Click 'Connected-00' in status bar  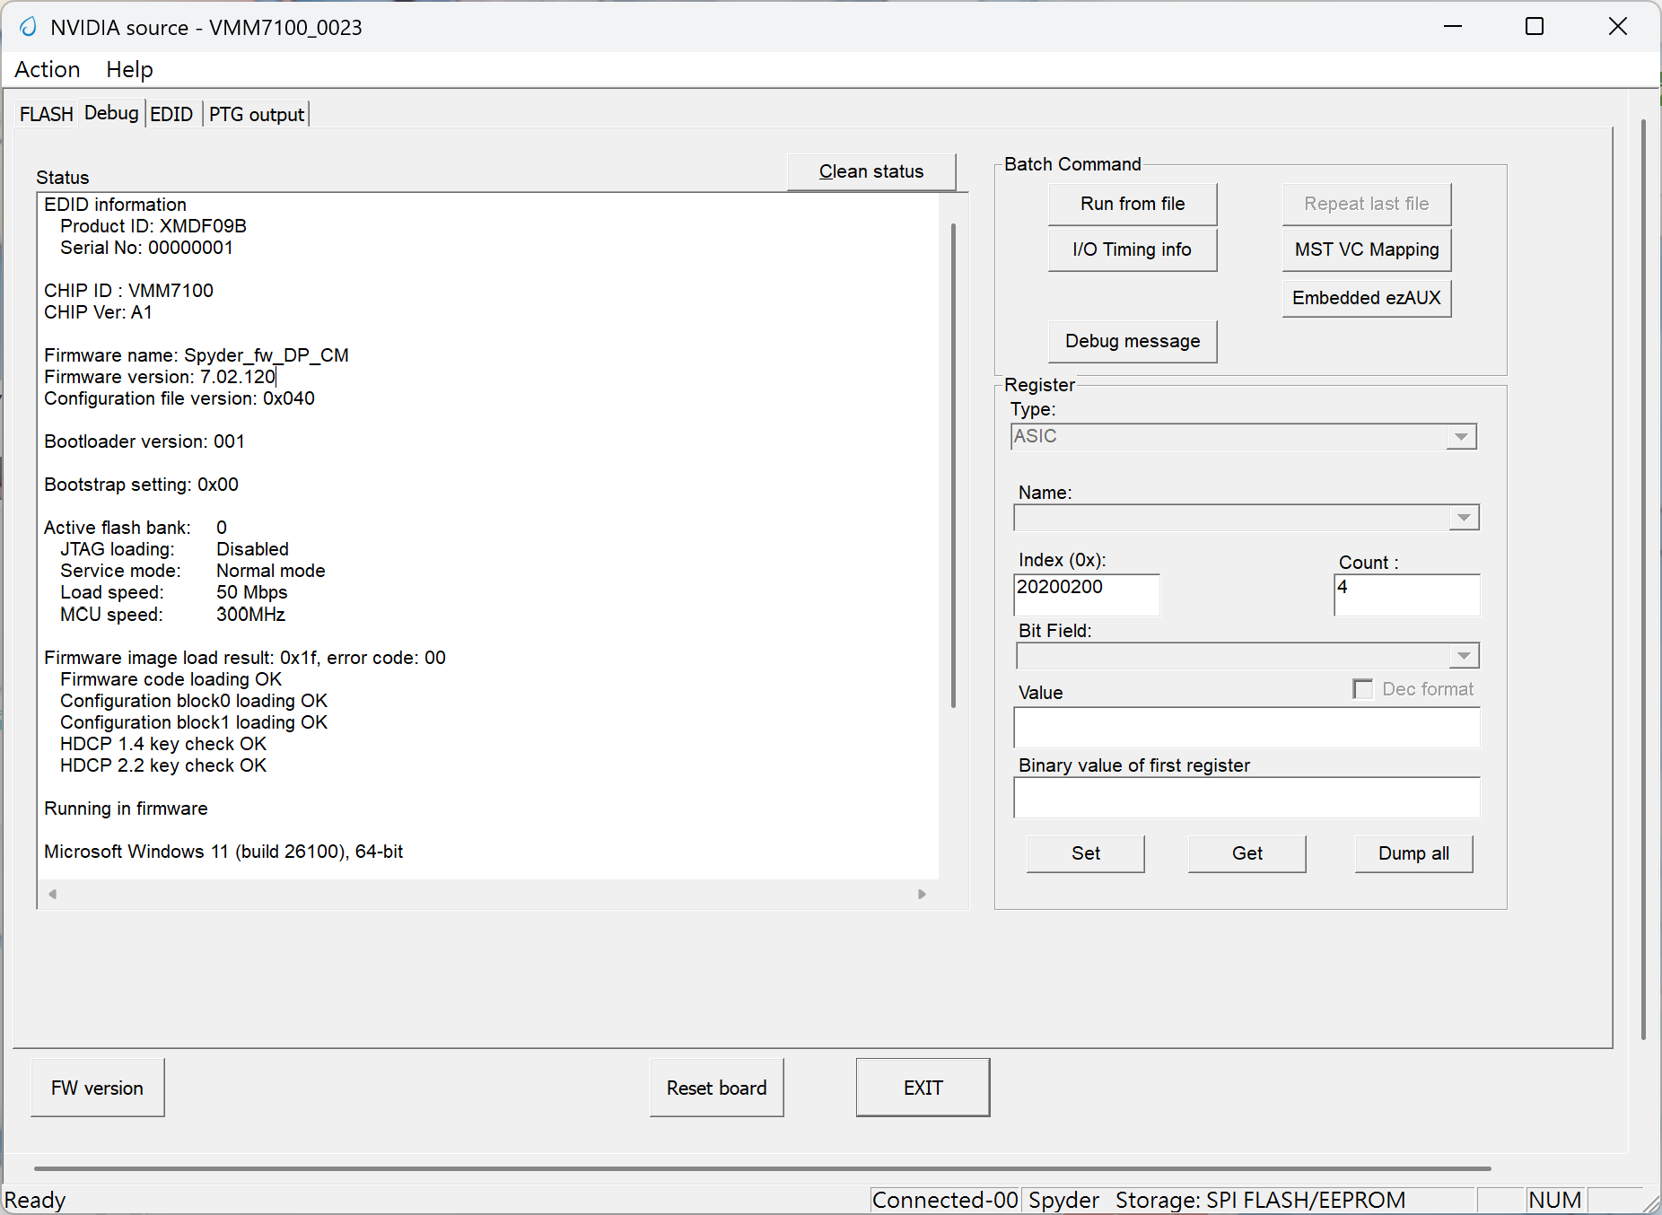tap(945, 1200)
